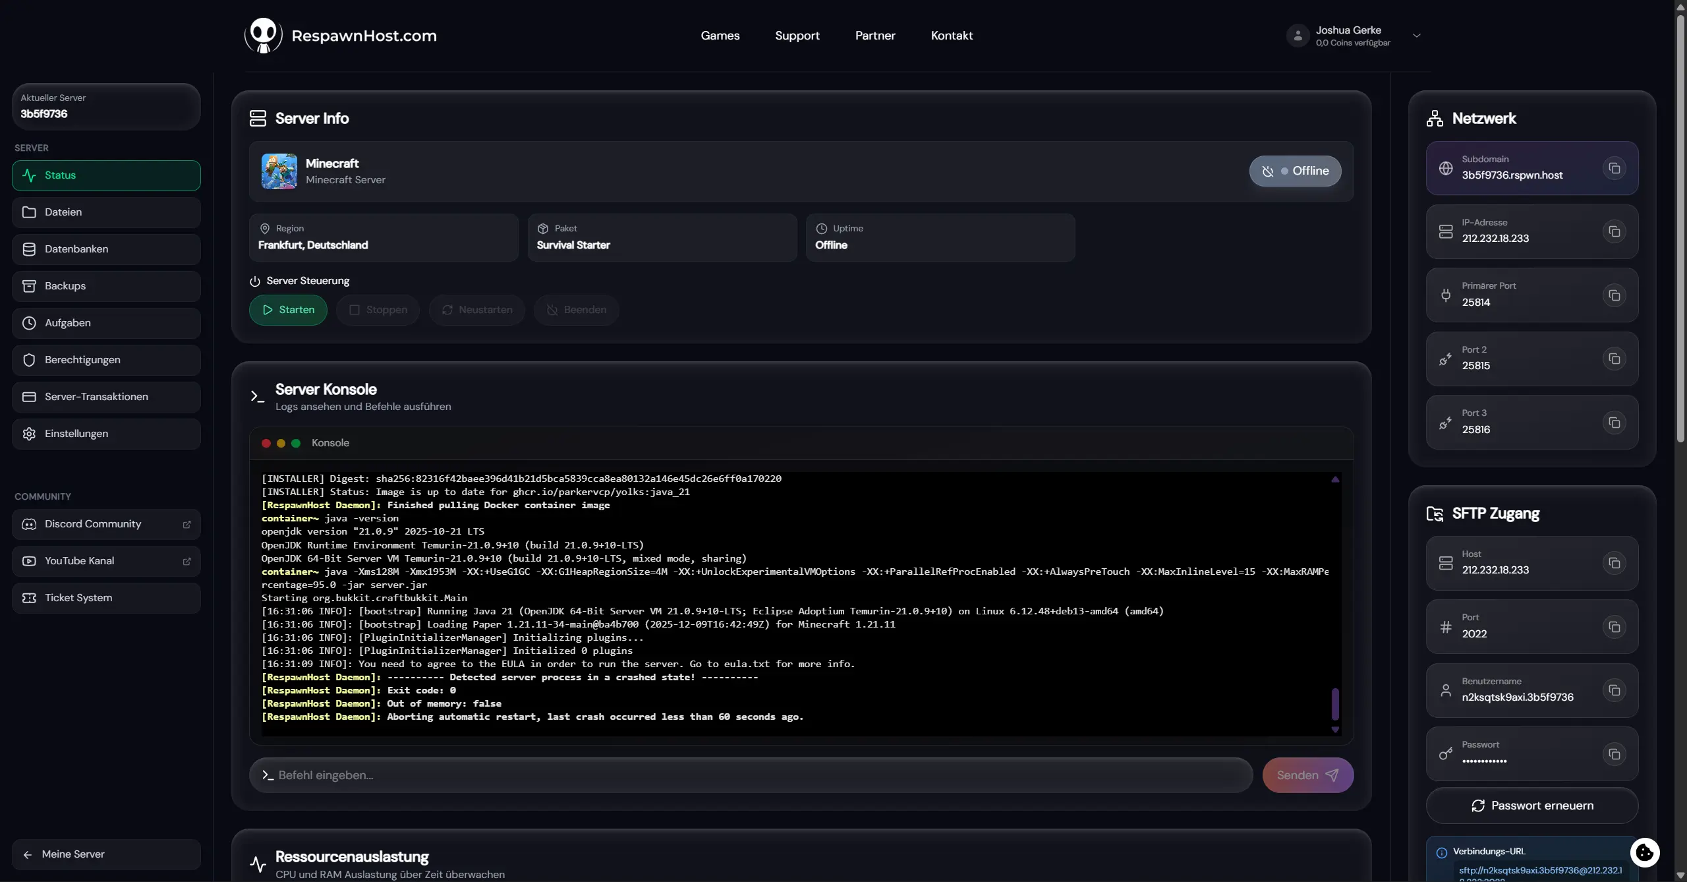Screen dimensions: 1687x882
Task: Expand the Joshua Gerke profile dropdown
Action: [1417, 36]
